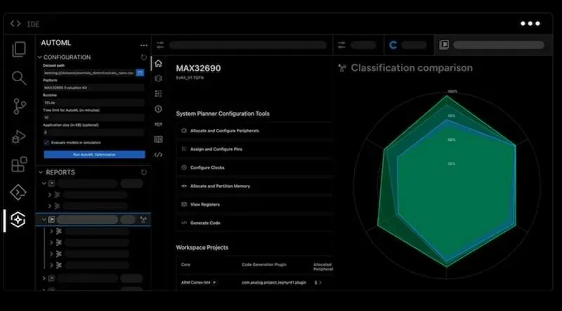Viewport: 562px width, 311px height.
Task: Click the code brackets icon in planner sidebar
Action: (x=158, y=154)
